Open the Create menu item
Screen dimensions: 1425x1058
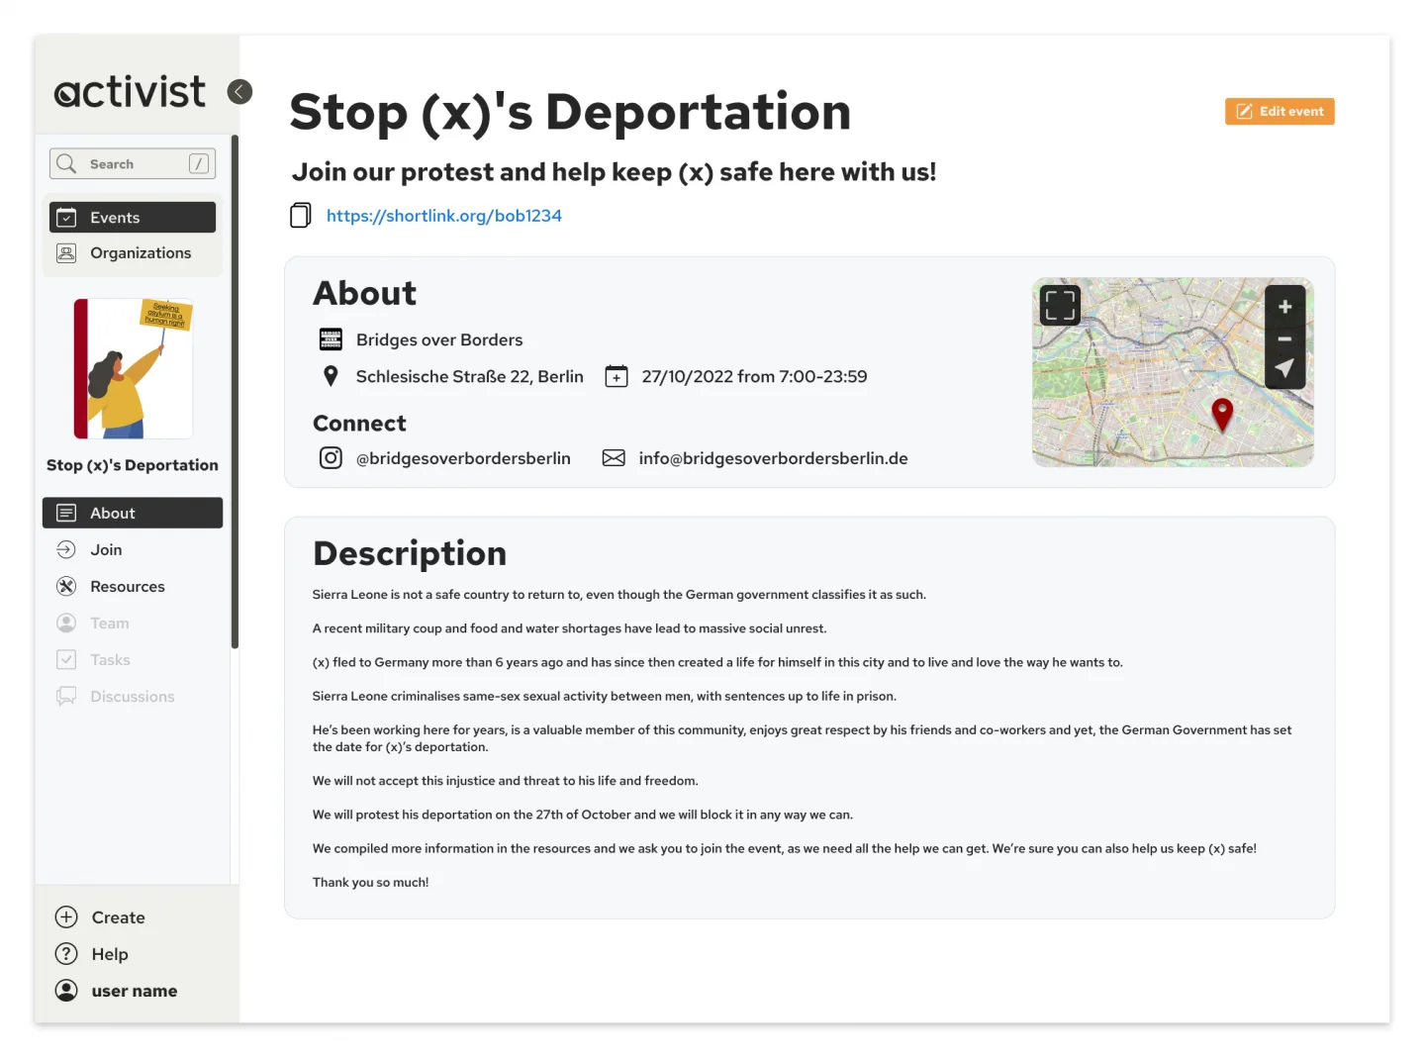coord(118,917)
